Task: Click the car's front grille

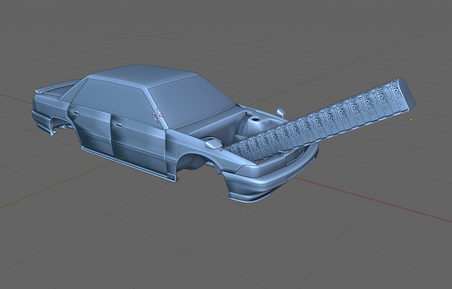Action: 295,156
